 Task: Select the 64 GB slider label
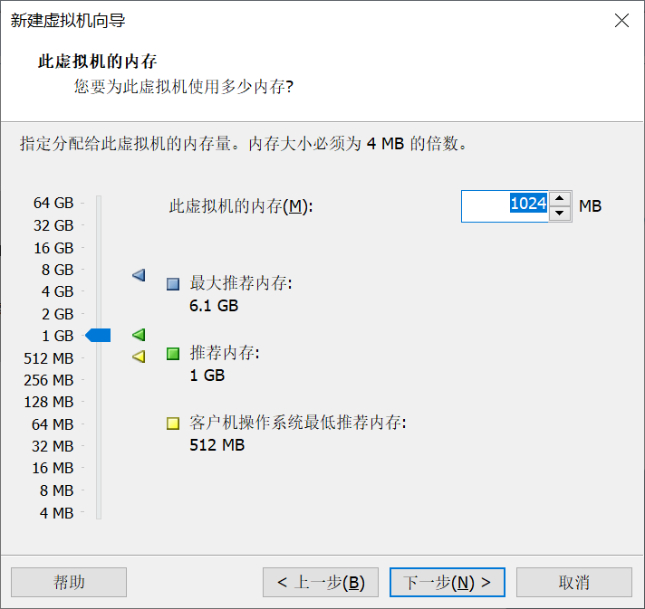coord(53,203)
